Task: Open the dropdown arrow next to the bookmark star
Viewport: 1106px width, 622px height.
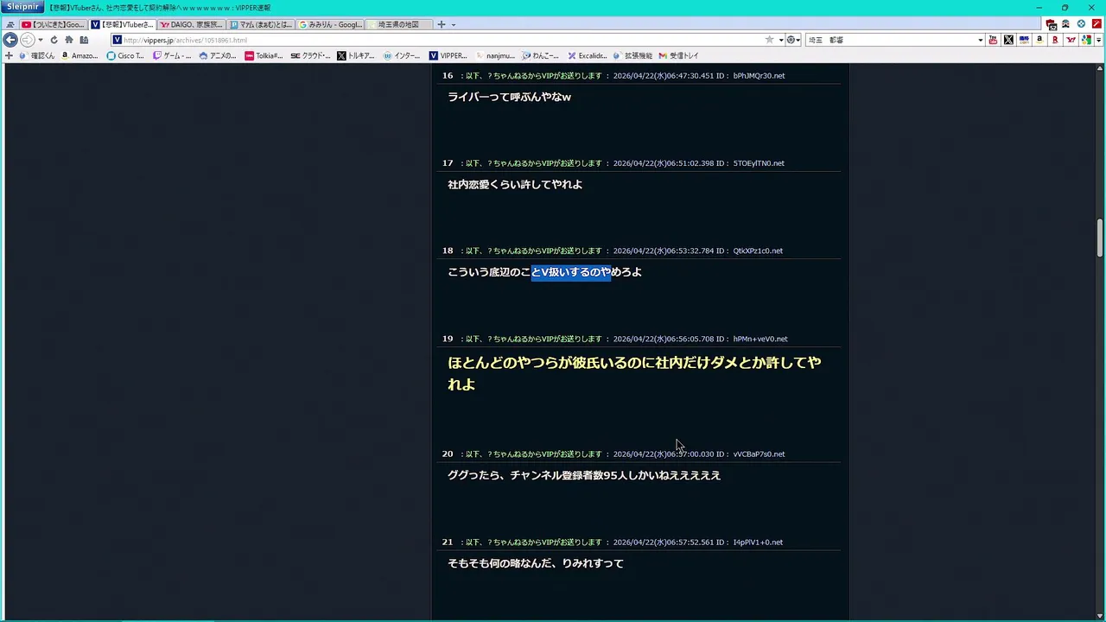Action: click(x=780, y=40)
